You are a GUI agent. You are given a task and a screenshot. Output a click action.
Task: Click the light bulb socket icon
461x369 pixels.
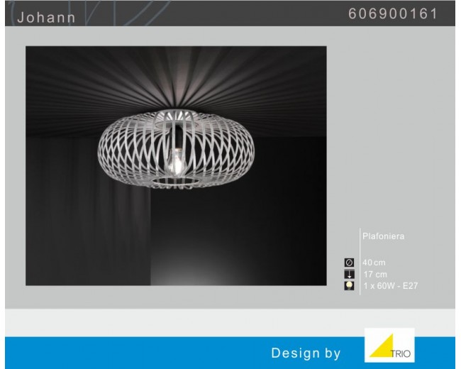tap(349, 285)
